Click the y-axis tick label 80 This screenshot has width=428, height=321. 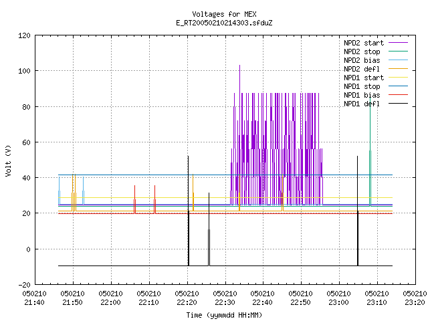click(26, 107)
